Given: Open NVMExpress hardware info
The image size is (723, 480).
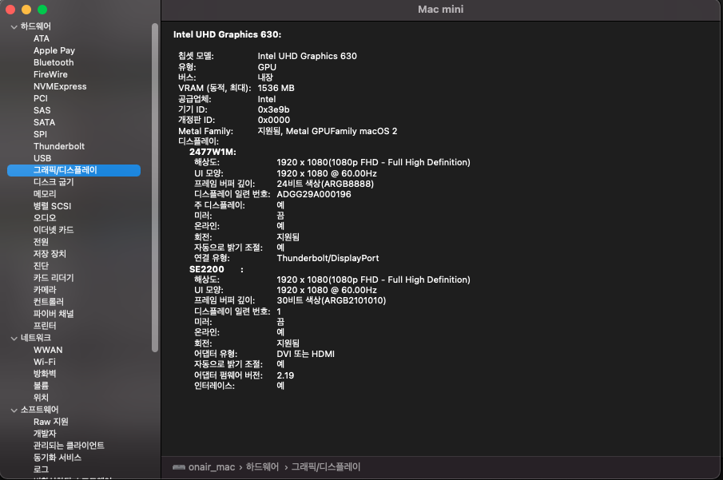Looking at the screenshot, I should pos(60,87).
